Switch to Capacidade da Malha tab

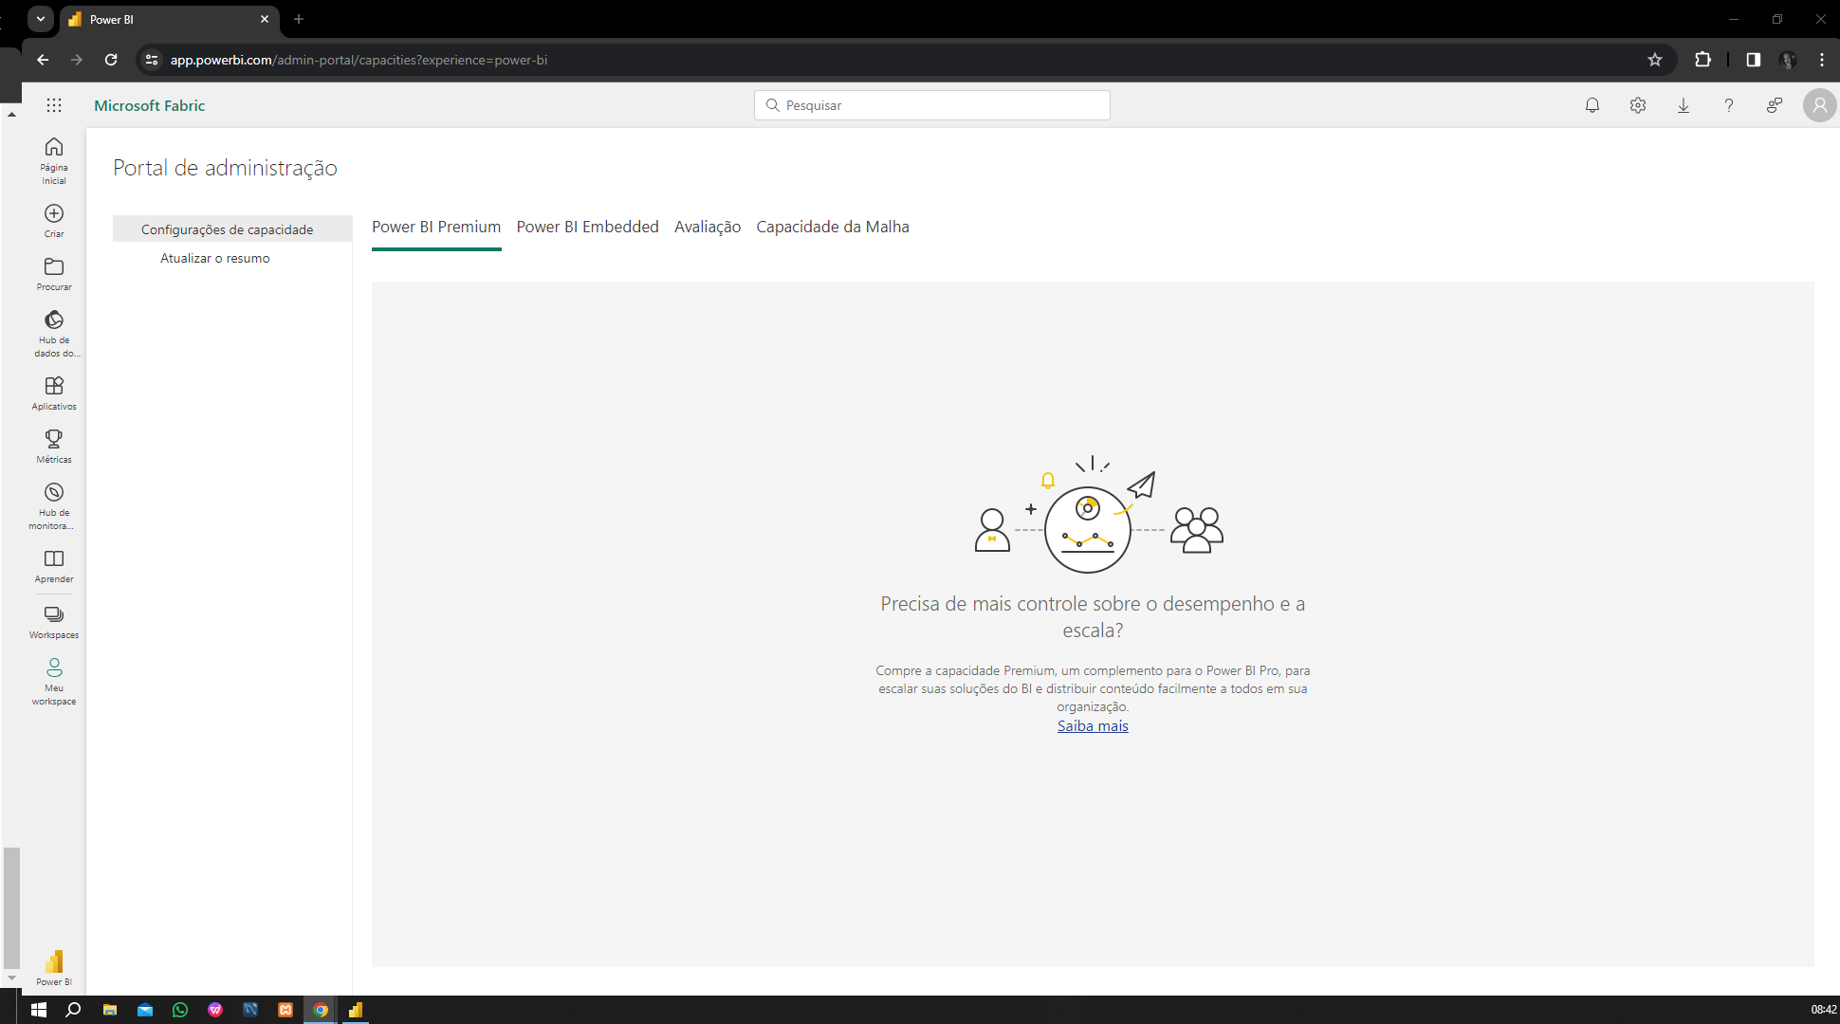[x=833, y=227]
